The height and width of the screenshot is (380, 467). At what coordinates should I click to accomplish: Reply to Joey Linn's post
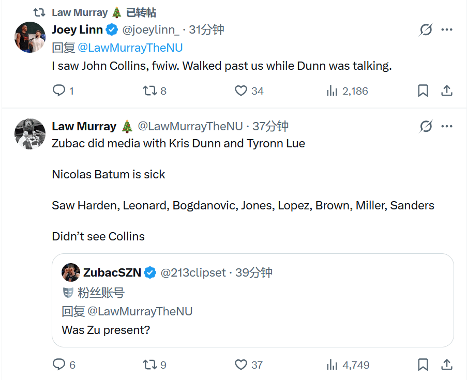59,91
